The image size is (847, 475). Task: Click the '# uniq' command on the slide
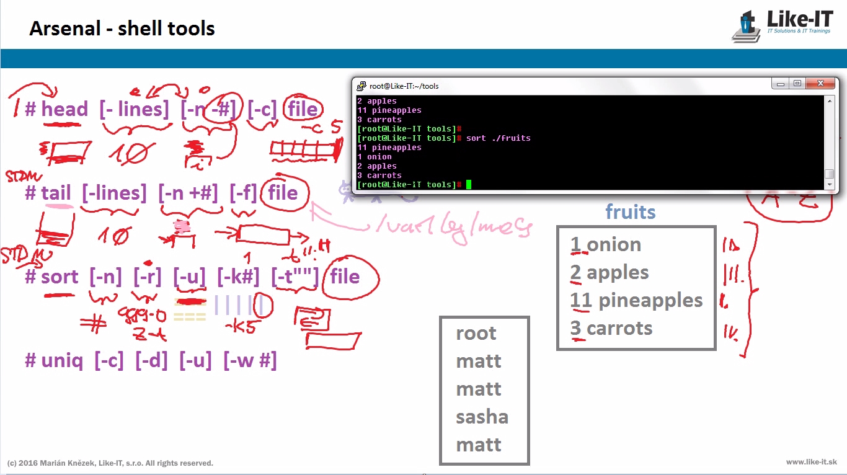coord(54,360)
